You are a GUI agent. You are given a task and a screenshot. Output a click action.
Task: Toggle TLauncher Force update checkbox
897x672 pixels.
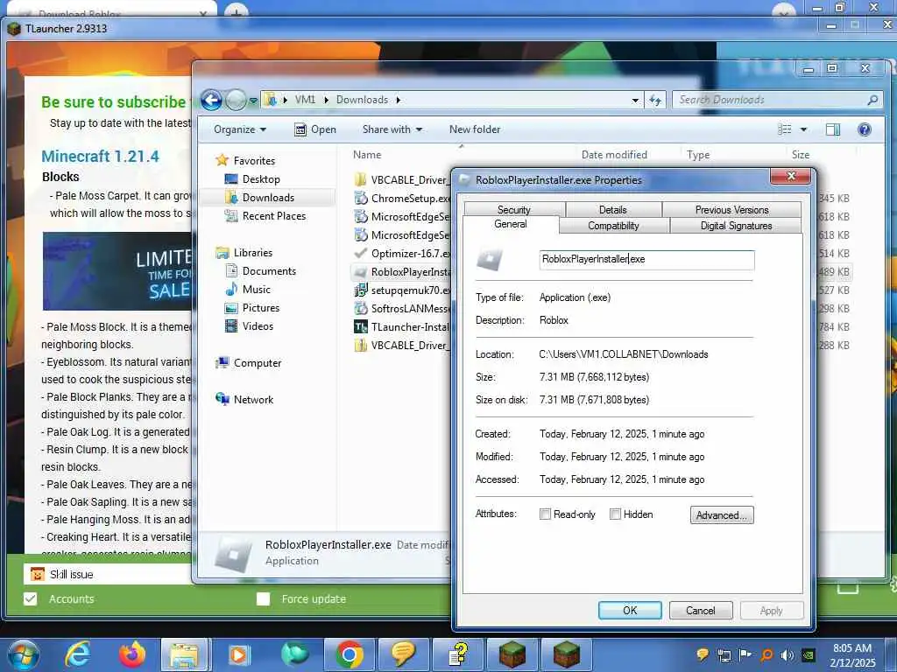point(263,598)
